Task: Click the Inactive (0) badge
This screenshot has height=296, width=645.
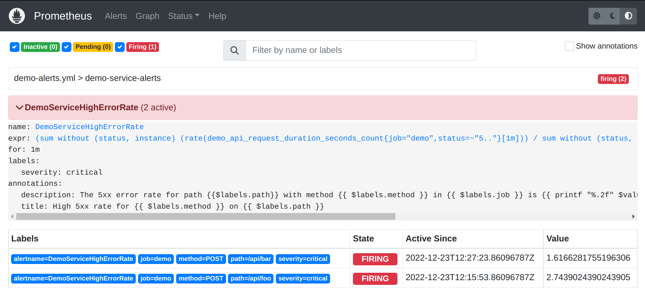Action: click(x=40, y=47)
